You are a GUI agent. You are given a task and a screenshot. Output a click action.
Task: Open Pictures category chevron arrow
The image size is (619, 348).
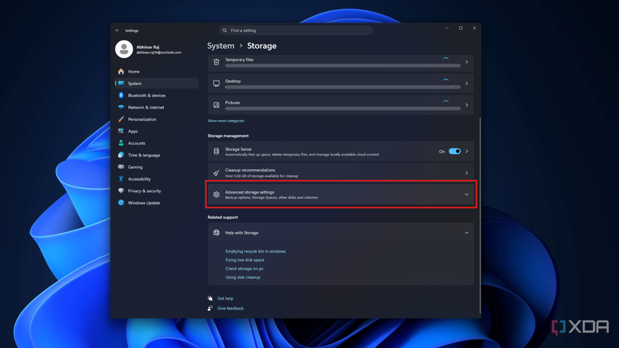[x=467, y=105]
